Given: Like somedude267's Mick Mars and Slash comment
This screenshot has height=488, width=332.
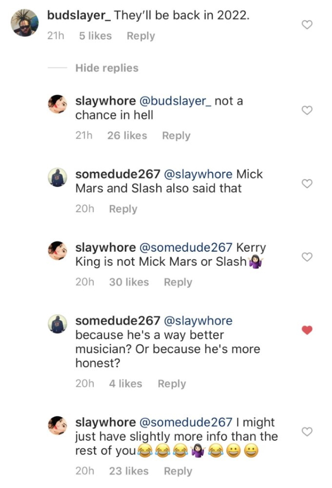Looking at the screenshot, I should click(x=307, y=184).
